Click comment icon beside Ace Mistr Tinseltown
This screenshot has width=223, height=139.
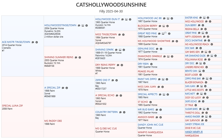coord(33,42)
